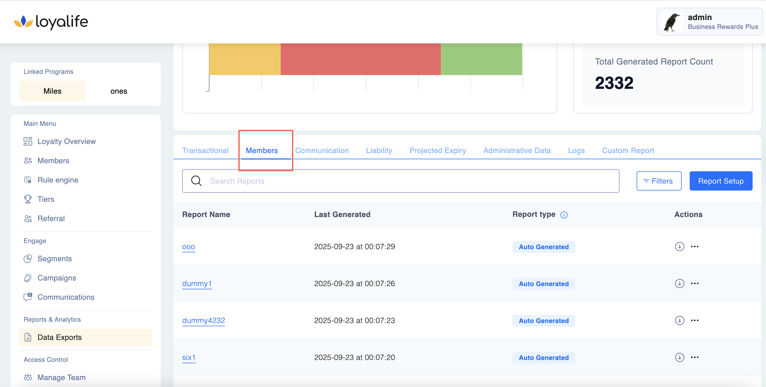Open the dummy1 report link
This screenshot has width=766, height=387.
(197, 284)
